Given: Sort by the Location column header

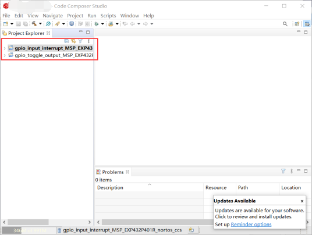Looking at the screenshot, I should [295, 187].
